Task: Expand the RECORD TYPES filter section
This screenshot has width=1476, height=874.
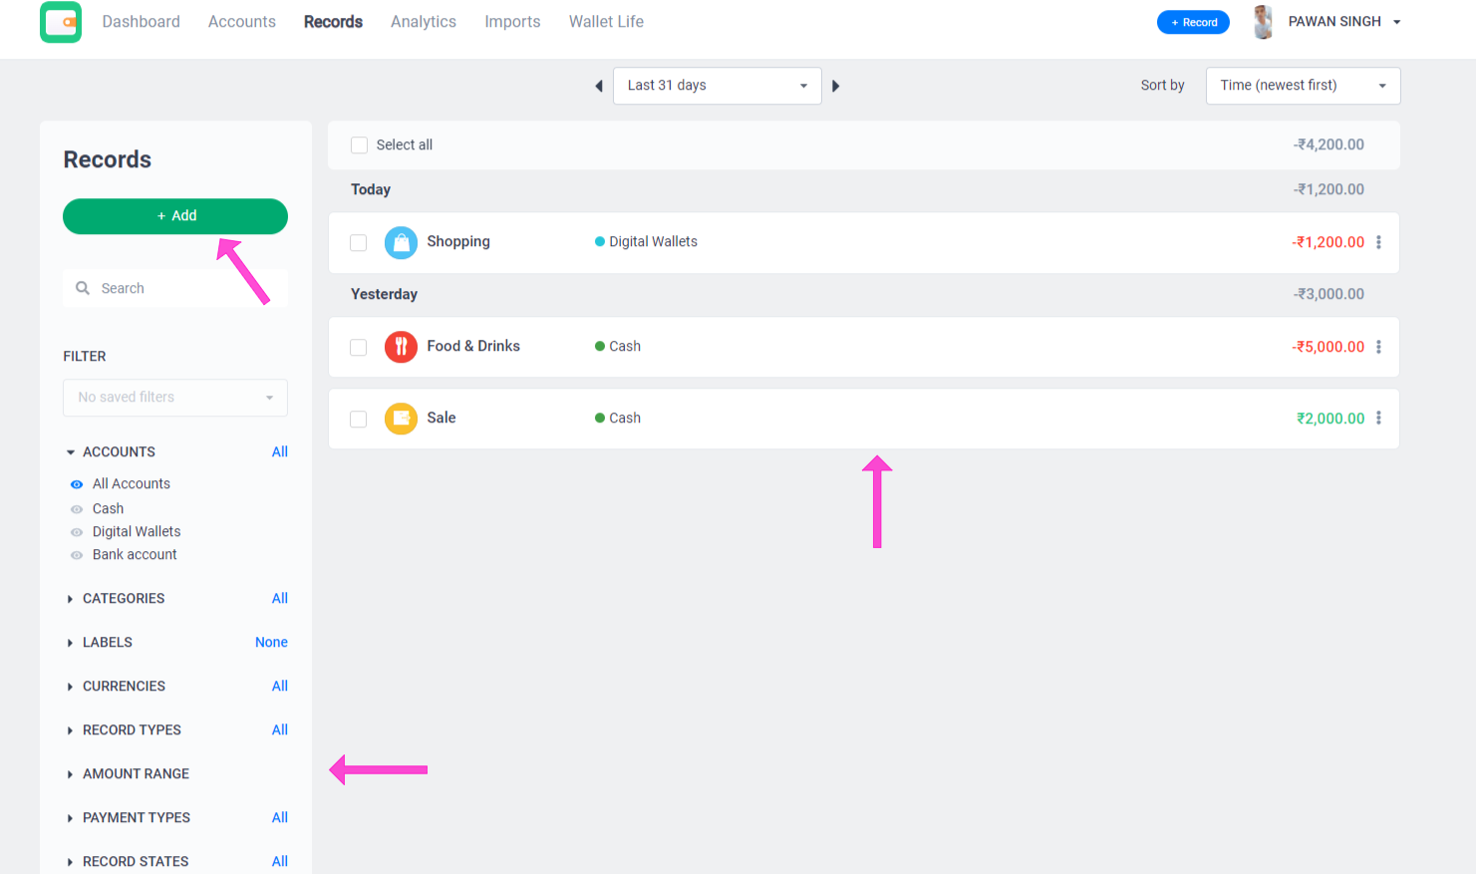Action: coord(70,730)
